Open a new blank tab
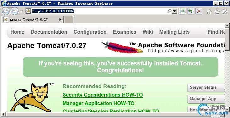The height and width of the screenshot is (118, 230). coord(68,20)
